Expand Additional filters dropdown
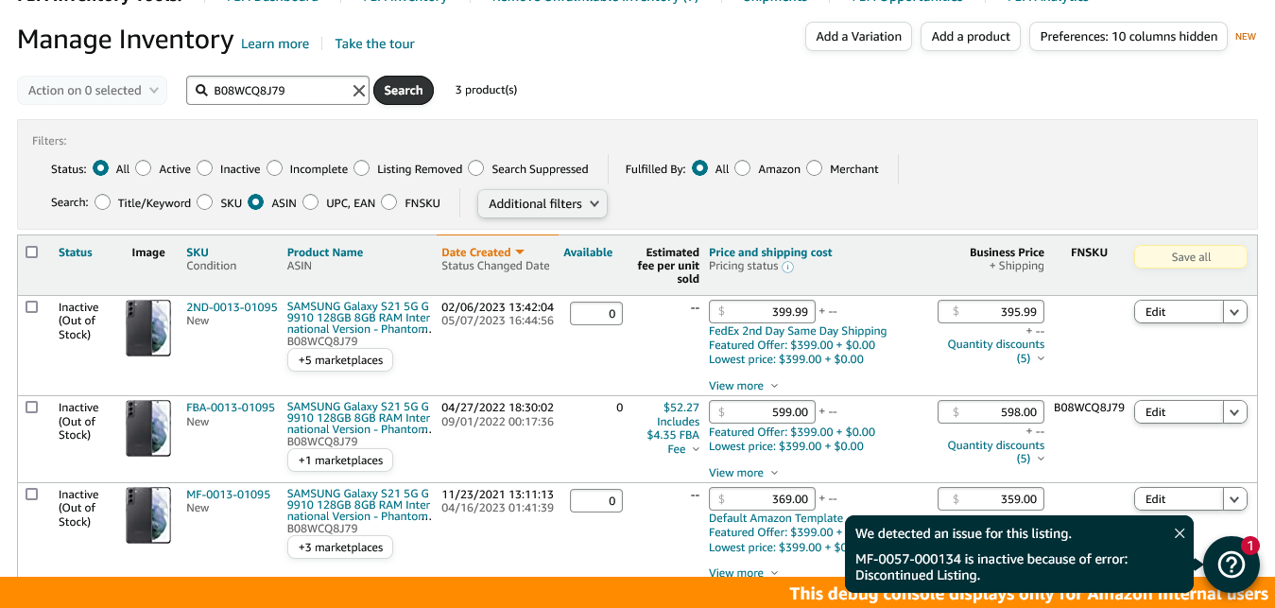Viewport: 1275px width, 608px height. pos(543,203)
